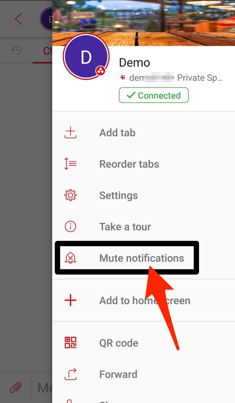Select the Reorder tabs menu item
This screenshot has width=235, height=403.
point(144,164)
